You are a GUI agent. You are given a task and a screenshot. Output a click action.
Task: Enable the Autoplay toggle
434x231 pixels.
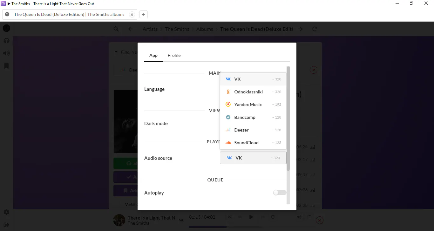click(x=280, y=193)
